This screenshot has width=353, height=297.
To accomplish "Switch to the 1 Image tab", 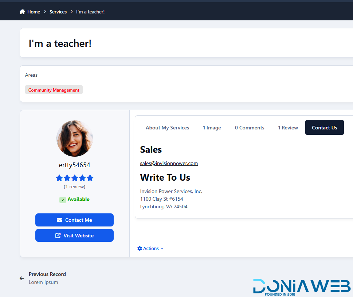I will pyautogui.click(x=212, y=128).
